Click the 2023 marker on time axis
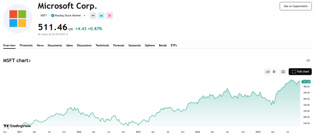This screenshot has width=314, height=135. tap(138, 132)
